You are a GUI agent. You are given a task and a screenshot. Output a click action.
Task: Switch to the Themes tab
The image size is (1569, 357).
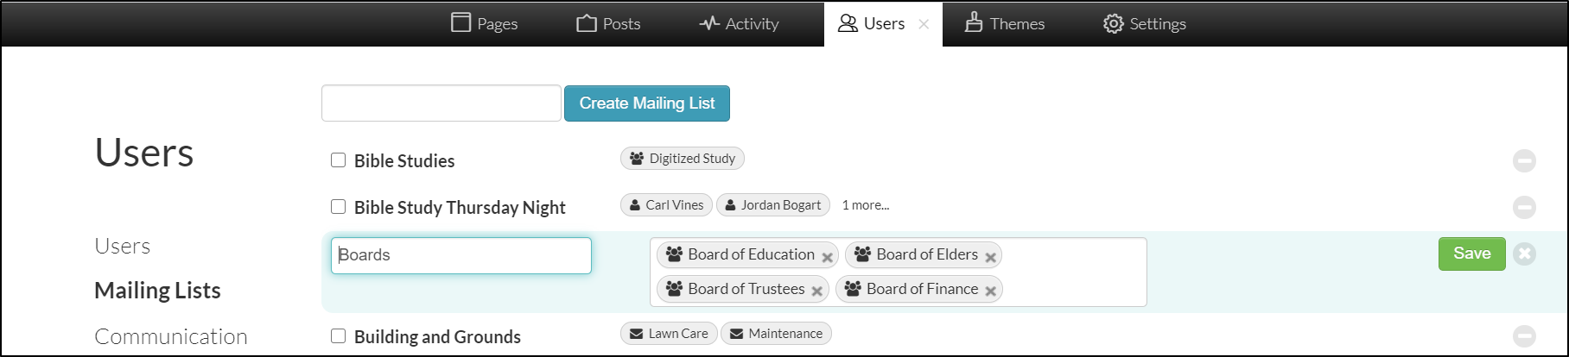(x=1005, y=23)
